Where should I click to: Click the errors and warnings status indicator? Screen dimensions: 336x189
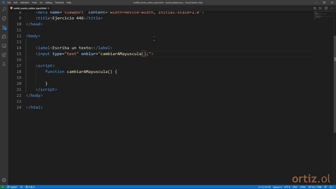[x=30, y=187]
